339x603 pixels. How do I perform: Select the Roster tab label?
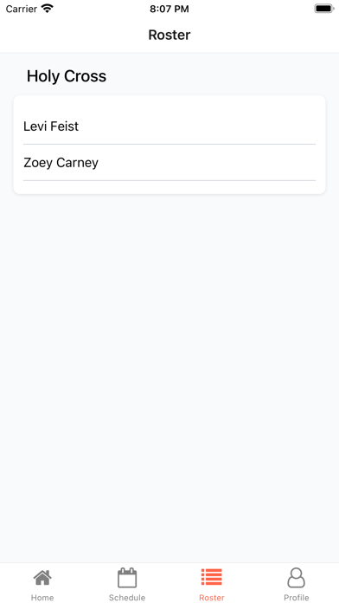212,598
